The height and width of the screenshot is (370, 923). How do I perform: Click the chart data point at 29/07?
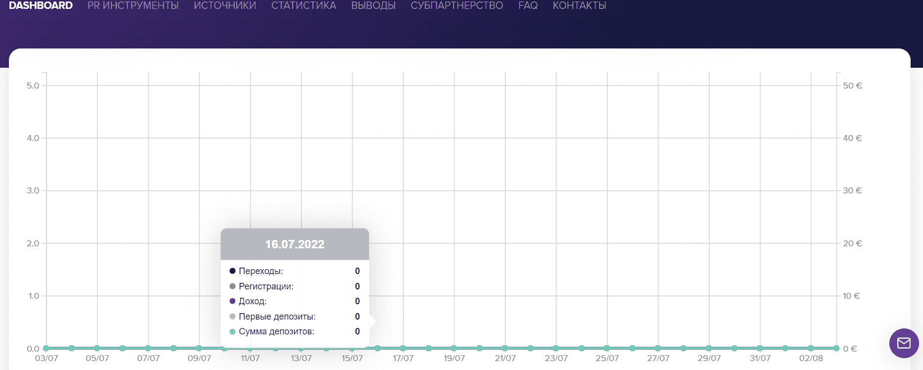pos(709,348)
